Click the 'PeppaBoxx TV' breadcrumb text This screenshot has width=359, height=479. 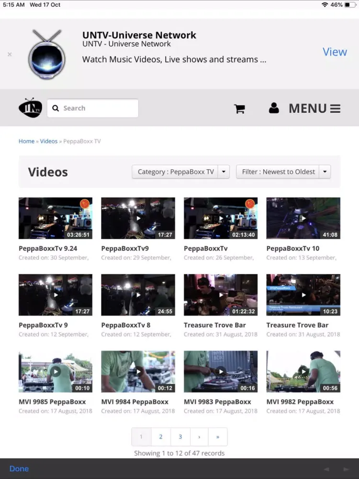pyautogui.click(x=82, y=141)
